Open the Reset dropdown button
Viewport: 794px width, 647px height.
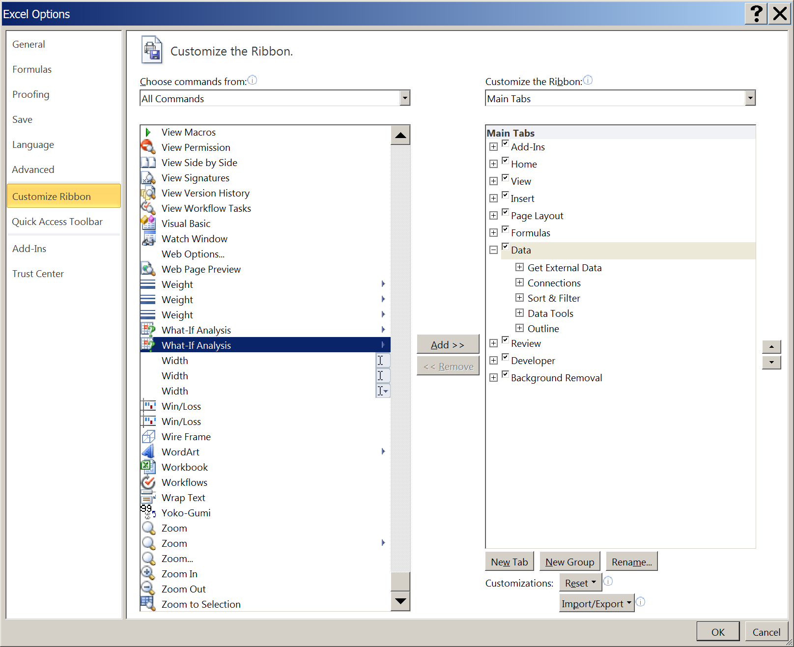[x=580, y=583]
